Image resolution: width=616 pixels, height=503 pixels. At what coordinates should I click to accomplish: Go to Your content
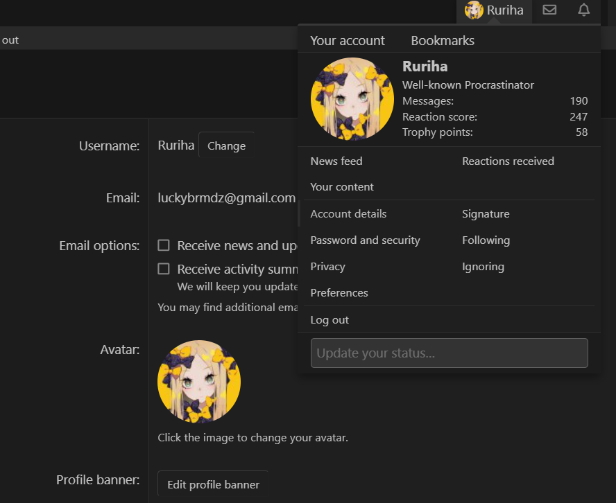342,187
